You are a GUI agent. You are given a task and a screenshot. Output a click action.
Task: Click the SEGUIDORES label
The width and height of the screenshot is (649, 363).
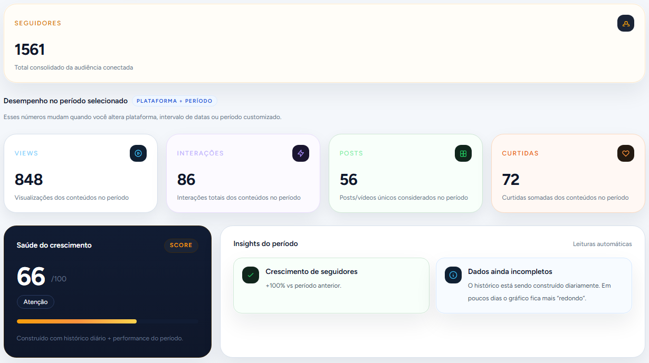click(x=38, y=23)
